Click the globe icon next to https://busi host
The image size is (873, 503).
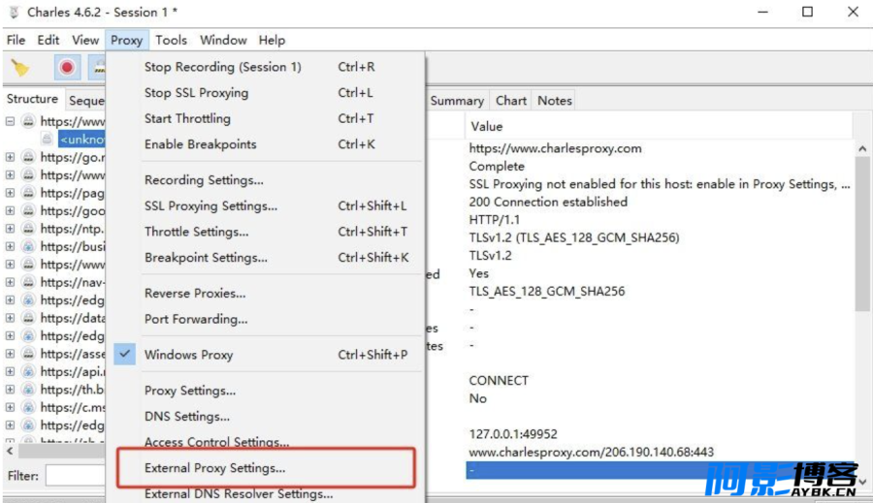(x=28, y=246)
